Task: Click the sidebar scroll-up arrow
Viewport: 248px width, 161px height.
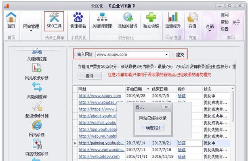Action: pyautogui.click(x=37, y=48)
